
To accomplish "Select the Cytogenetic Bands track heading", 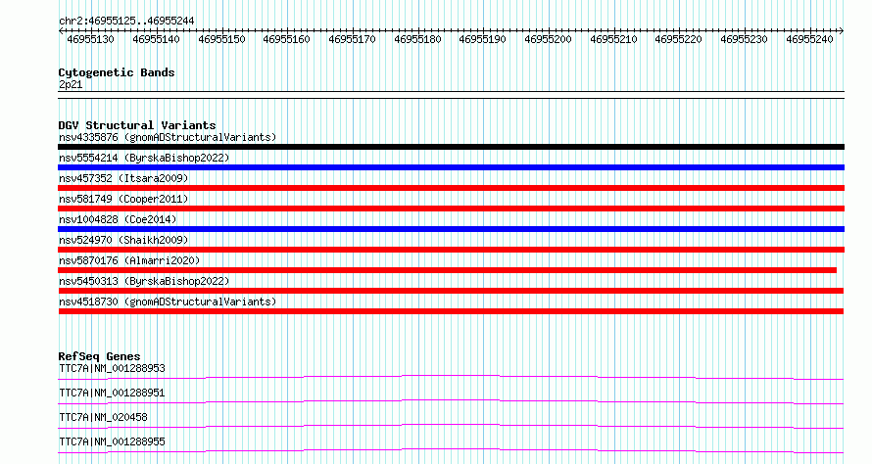I will click(117, 72).
